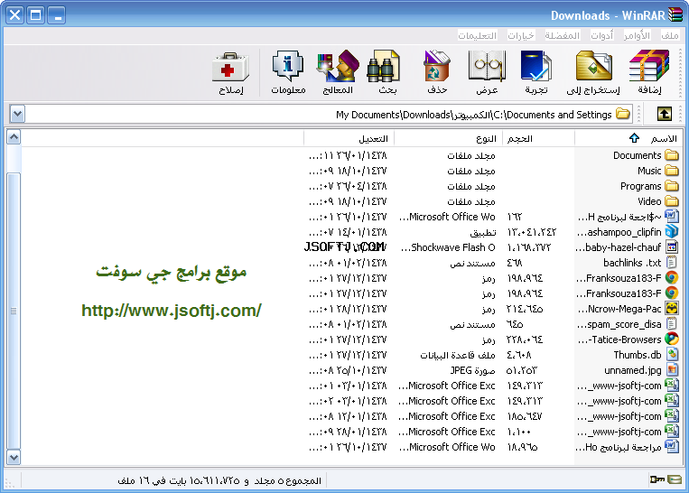This screenshot has width=689, height=493.
Task: Open the Commands (الأوامر) menu
Action: click(x=637, y=35)
